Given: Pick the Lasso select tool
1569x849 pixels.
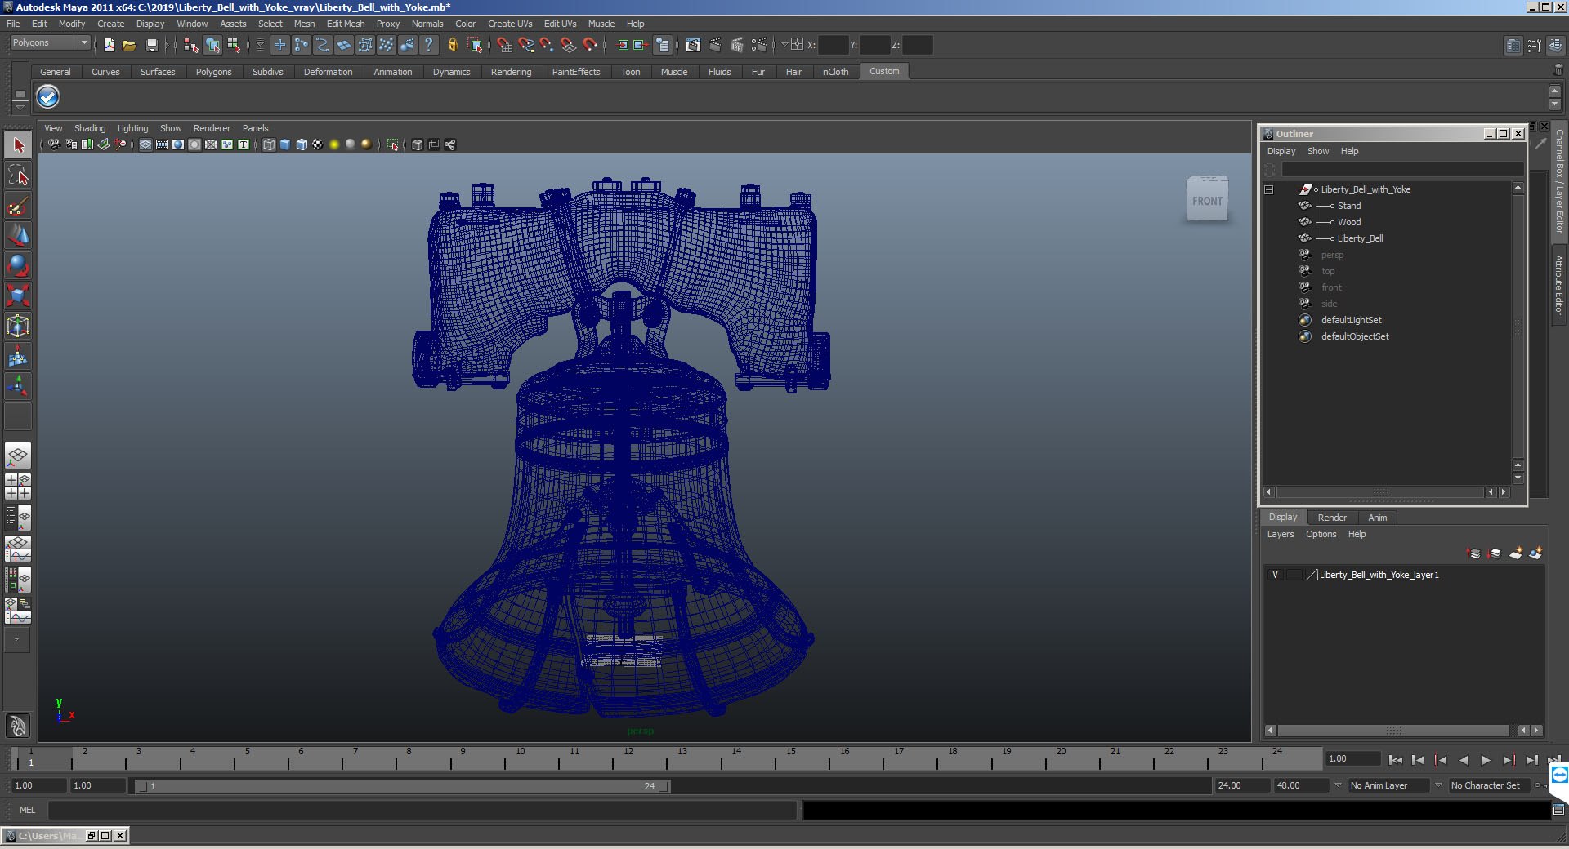Looking at the screenshot, I should [18, 176].
